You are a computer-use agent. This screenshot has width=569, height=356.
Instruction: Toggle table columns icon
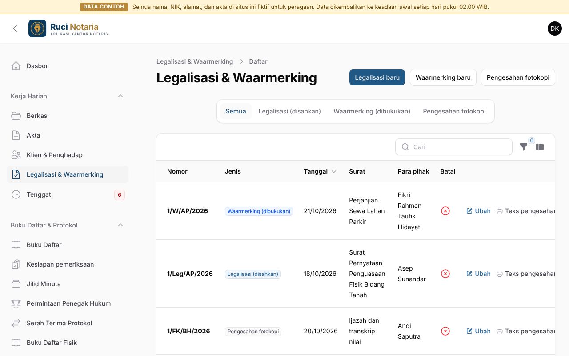pos(540,147)
